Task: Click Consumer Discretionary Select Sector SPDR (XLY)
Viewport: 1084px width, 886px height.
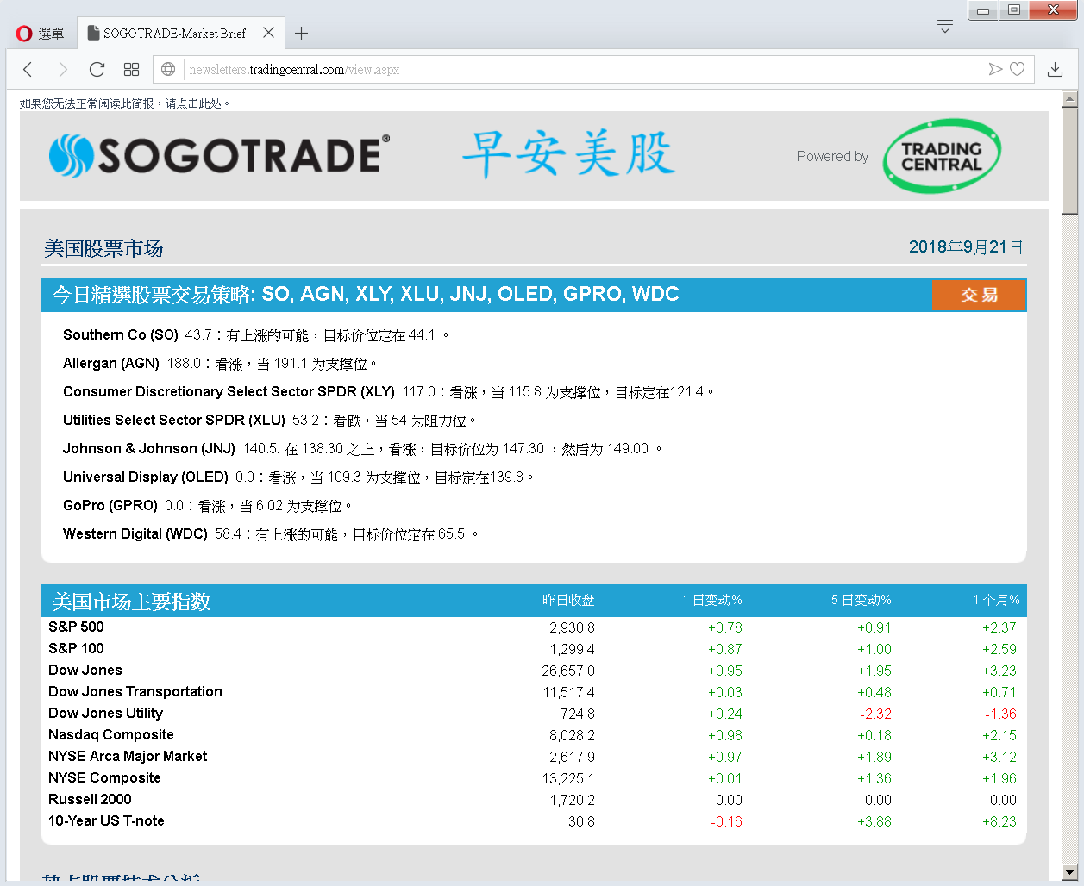Action: 229,391
